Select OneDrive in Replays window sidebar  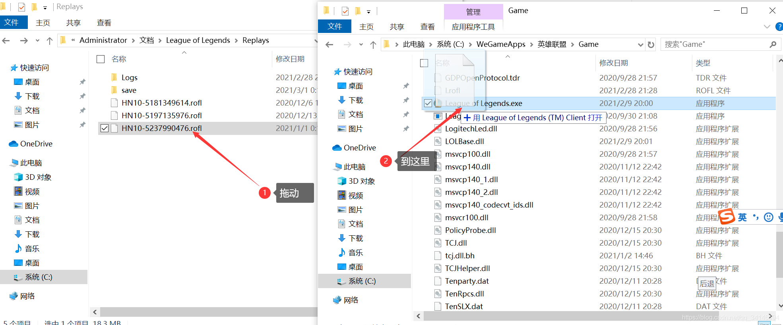tap(36, 144)
